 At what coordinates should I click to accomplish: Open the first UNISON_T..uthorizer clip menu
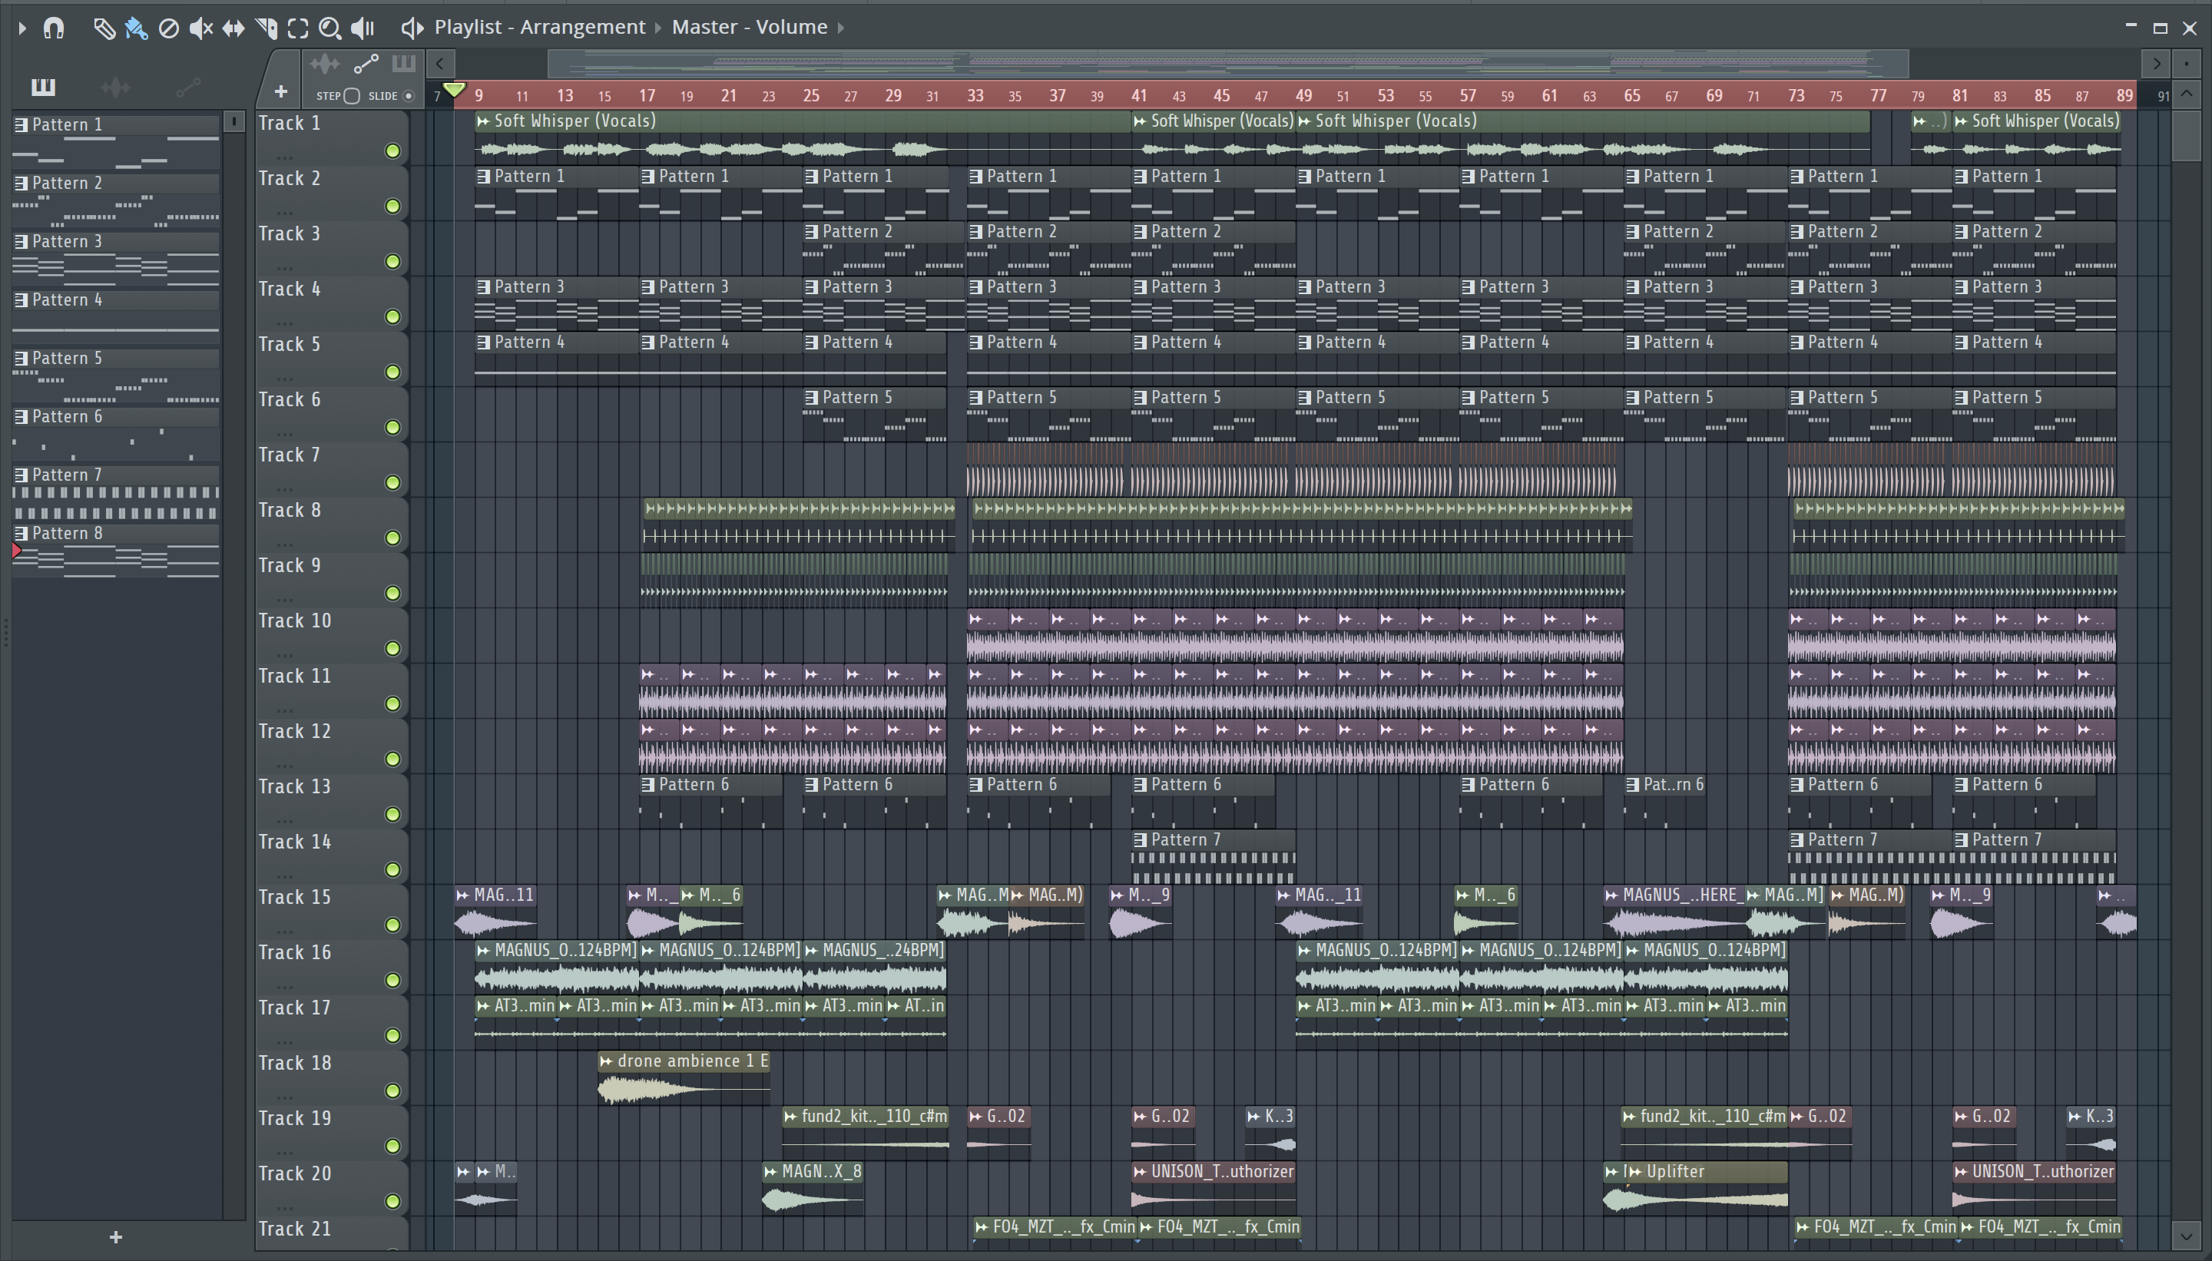pos(1140,1173)
